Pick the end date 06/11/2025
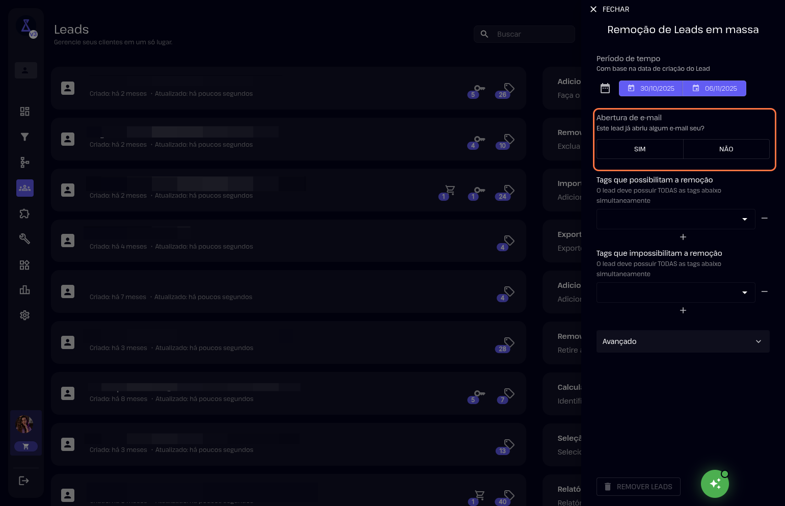The width and height of the screenshot is (785, 506). [715, 89]
